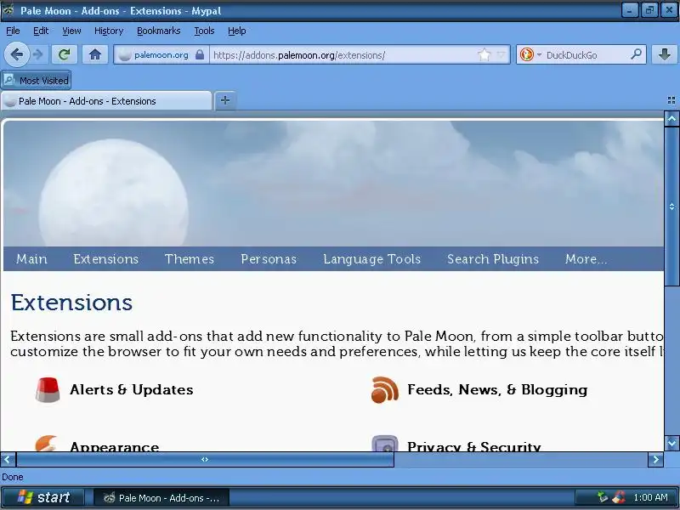This screenshot has width=680, height=510.
Task: Click the padlock site identity icon
Action: pos(200,54)
